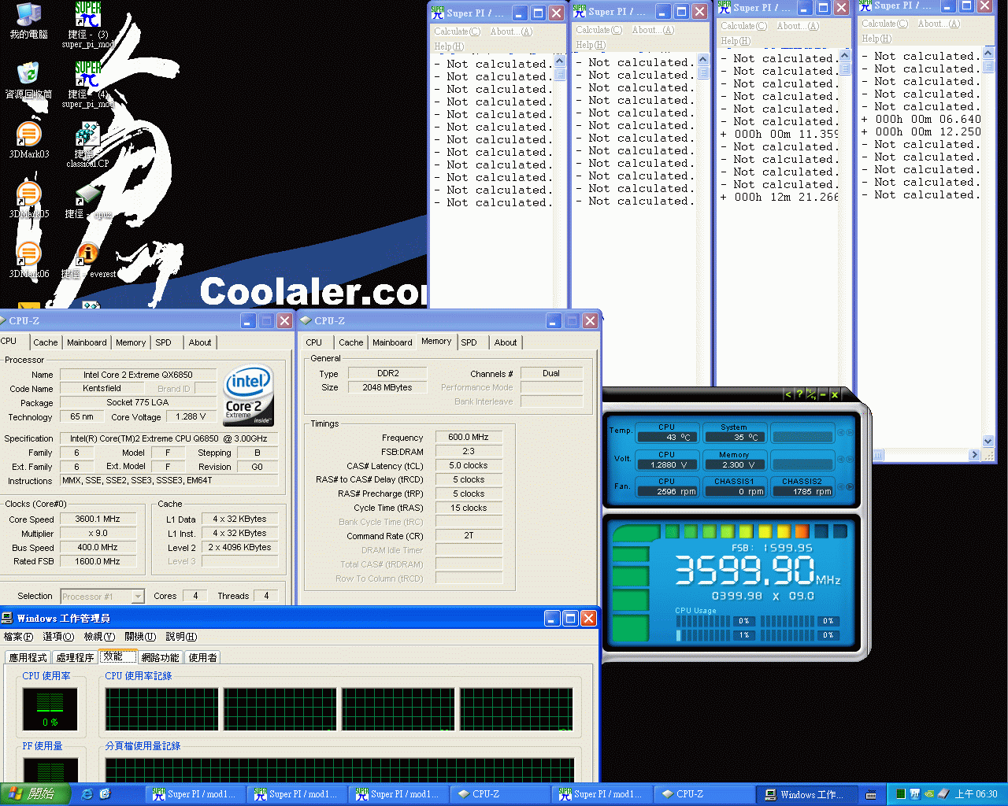The height and width of the screenshot is (806, 1008).
Task: Open the 應用程式 tab in Task Manager
Action: [x=28, y=657]
